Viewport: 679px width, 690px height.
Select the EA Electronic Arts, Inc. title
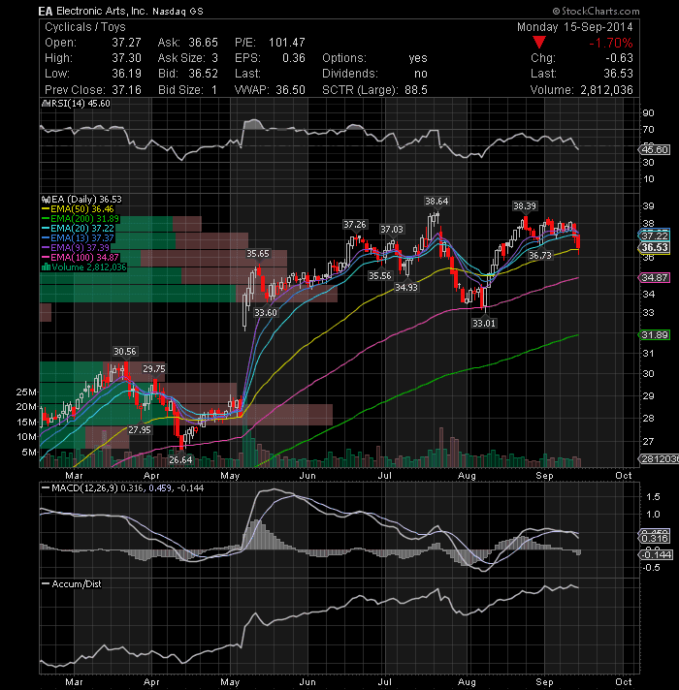[x=120, y=11]
